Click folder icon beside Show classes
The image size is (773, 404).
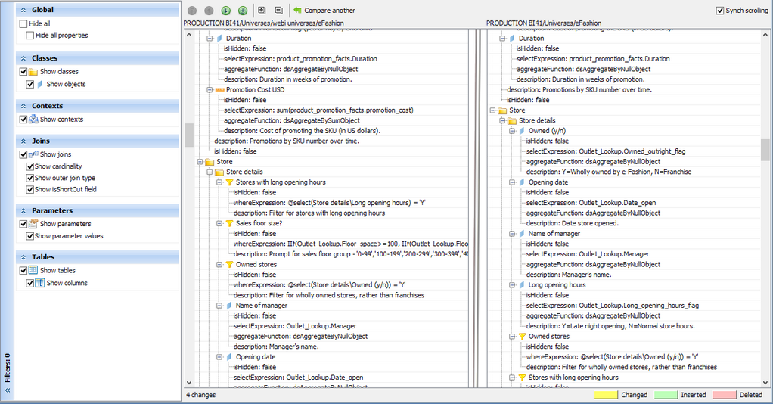[x=33, y=72]
